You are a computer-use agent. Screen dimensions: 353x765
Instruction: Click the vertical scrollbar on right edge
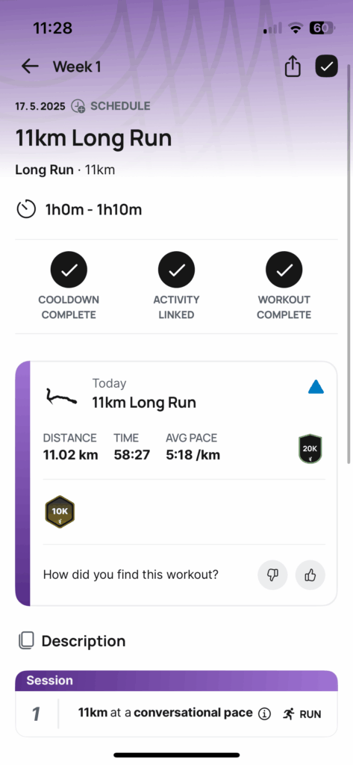tap(349, 264)
